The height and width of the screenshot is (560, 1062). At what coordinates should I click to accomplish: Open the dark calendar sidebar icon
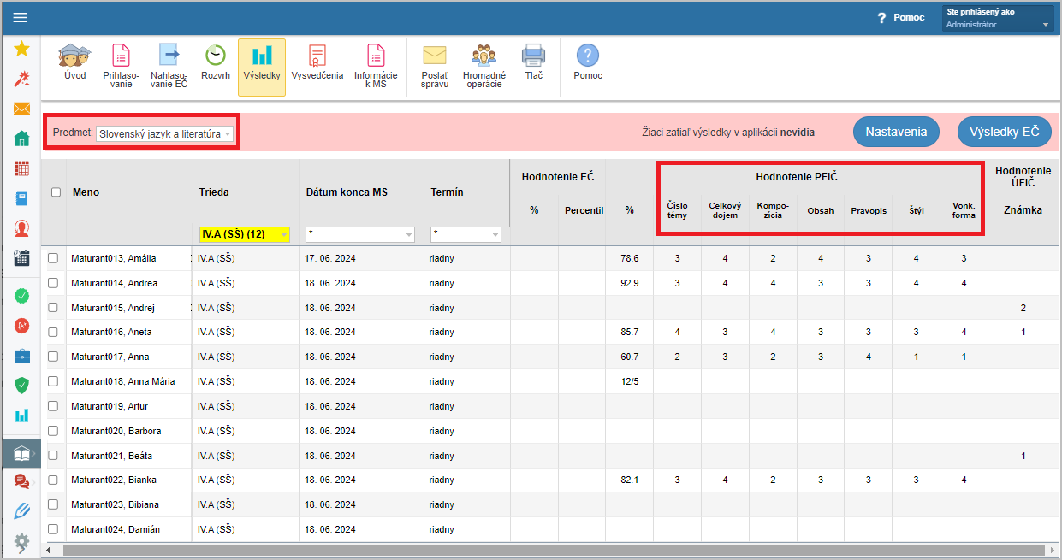[22, 258]
